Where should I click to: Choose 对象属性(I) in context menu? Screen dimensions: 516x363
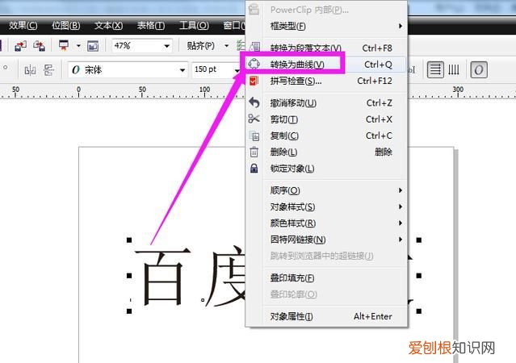click(326, 316)
